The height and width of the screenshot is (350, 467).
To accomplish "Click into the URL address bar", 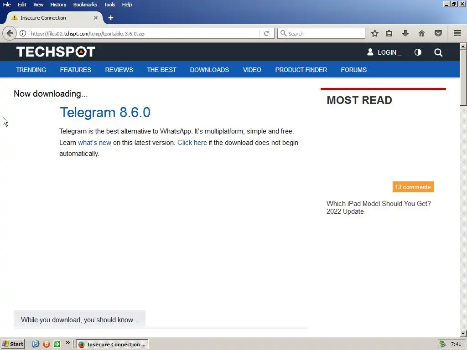I will tap(144, 33).
